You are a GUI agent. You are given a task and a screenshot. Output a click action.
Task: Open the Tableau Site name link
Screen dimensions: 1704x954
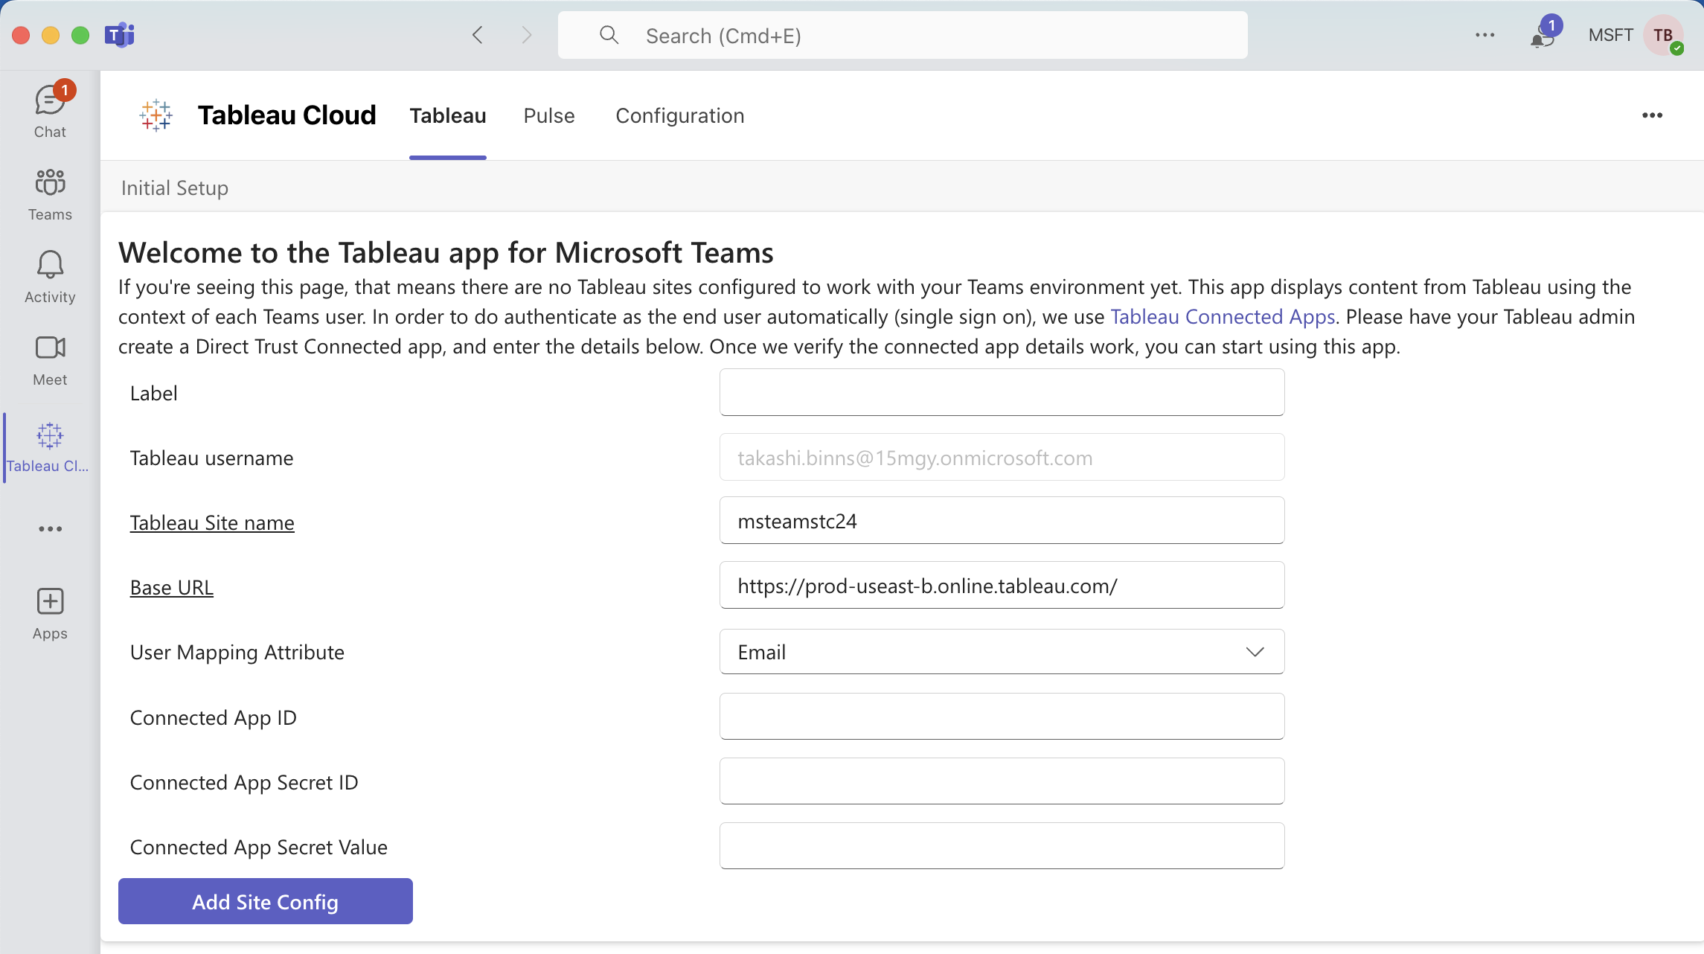[x=212, y=522]
